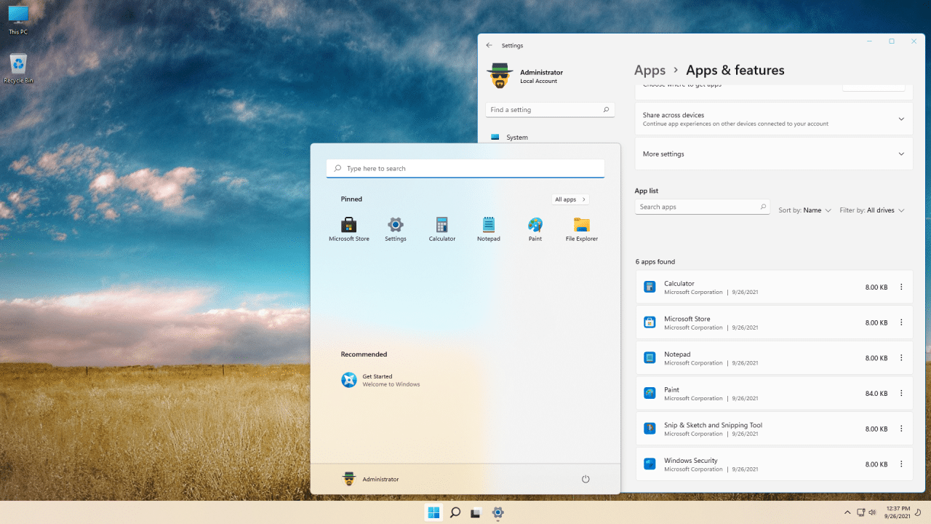
Task: Click Paint's 84.0 KB size value
Action: click(x=876, y=394)
